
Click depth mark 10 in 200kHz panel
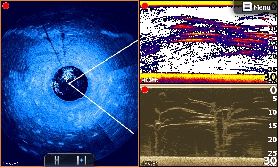coord(272,29)
